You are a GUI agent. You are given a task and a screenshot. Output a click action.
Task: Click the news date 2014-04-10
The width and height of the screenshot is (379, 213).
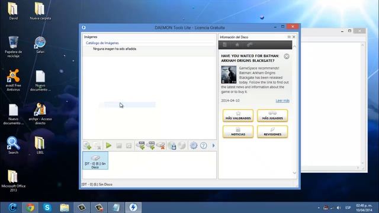[230, 101]
